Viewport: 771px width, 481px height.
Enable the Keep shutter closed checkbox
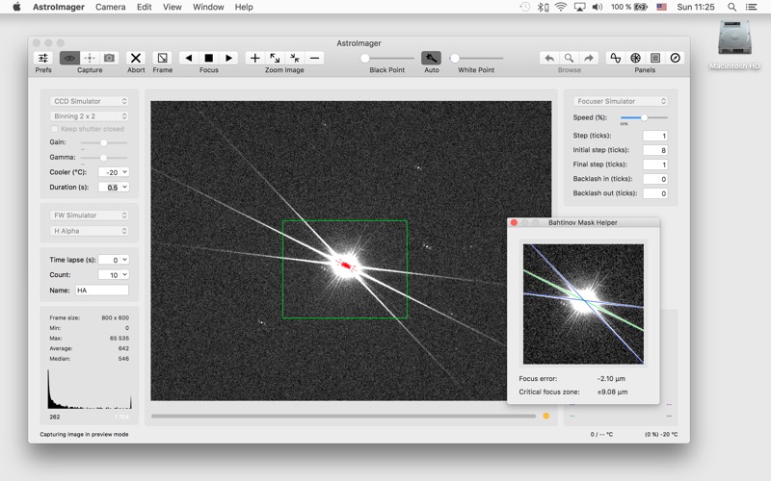(x=55, y=129)
